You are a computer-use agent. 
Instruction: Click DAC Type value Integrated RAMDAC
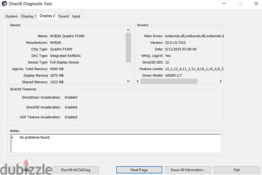pos(66,56)
